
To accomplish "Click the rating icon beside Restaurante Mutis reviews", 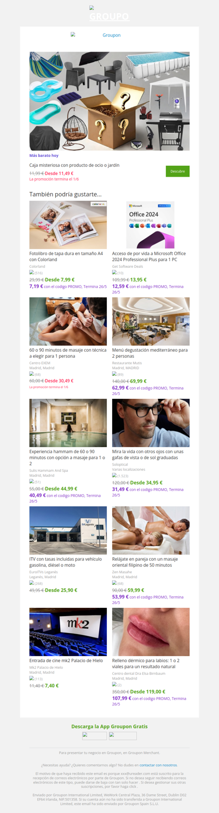I will [114, 374].
